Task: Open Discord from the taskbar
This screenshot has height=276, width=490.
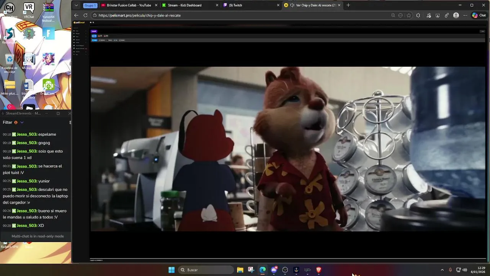Action: [x=274, y=270]
